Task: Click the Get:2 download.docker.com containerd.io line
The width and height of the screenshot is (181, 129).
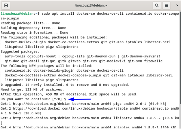Action: coord(90,108)
